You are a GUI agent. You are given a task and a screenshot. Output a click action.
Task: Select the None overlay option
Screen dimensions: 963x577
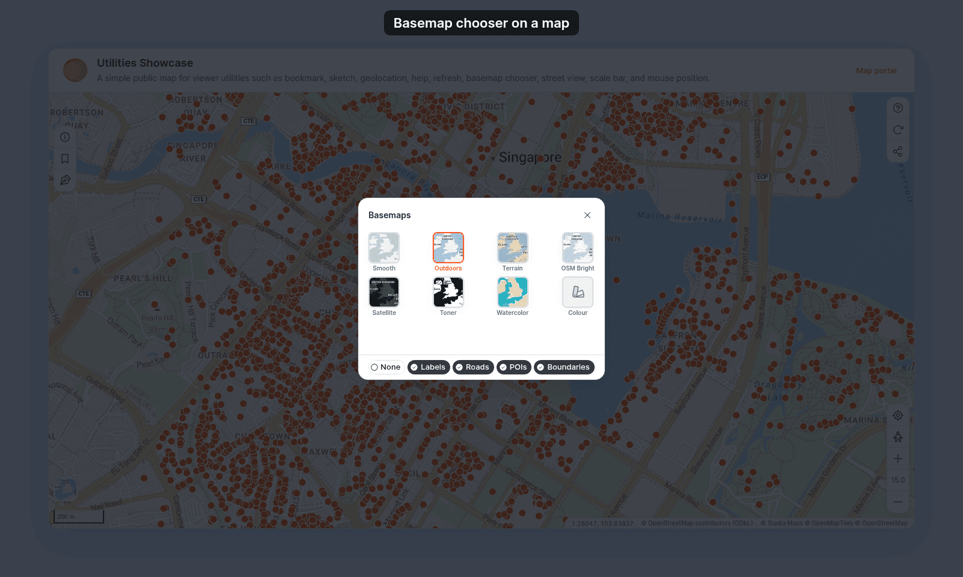(386, 367)
